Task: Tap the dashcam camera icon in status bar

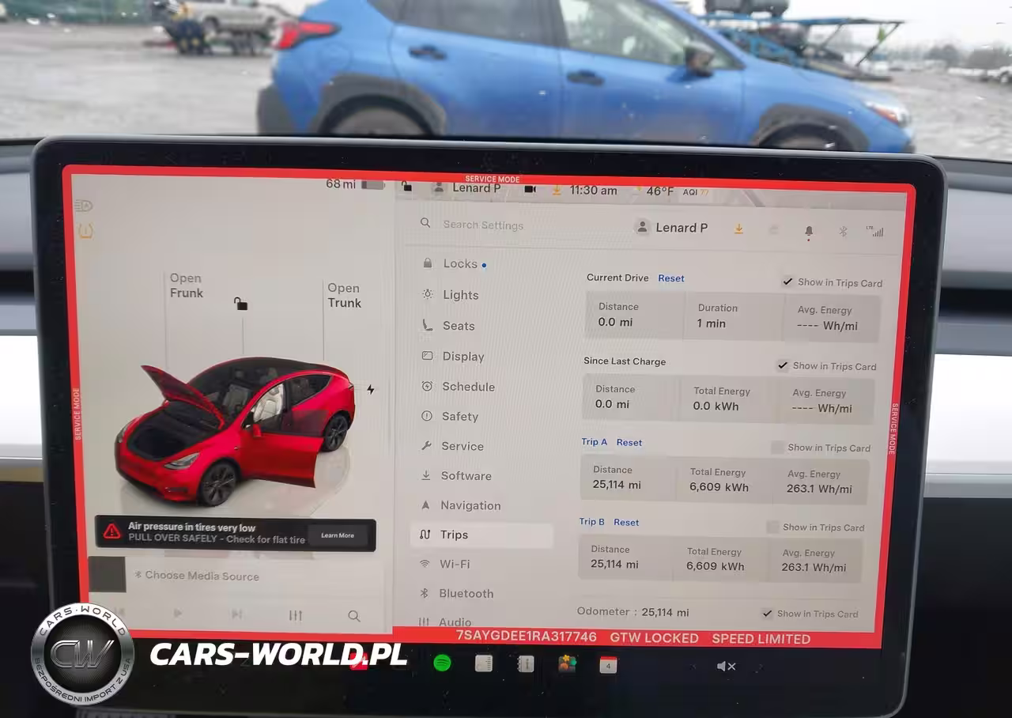Action: pos(530,189)
